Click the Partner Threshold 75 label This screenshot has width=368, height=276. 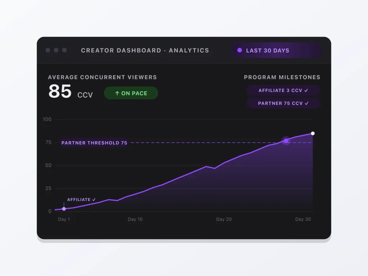coord(95,143)
